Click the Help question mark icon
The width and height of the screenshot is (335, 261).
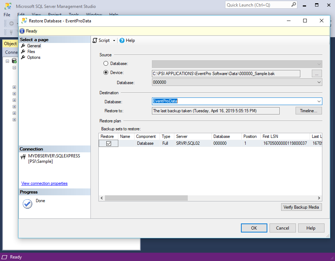(122, 40)
